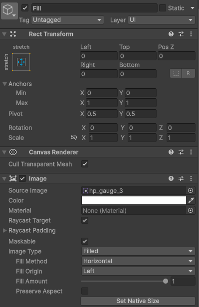
Task: Open Rect Transform presets icon
Action: pyautogui.click(x=181, y=34)
